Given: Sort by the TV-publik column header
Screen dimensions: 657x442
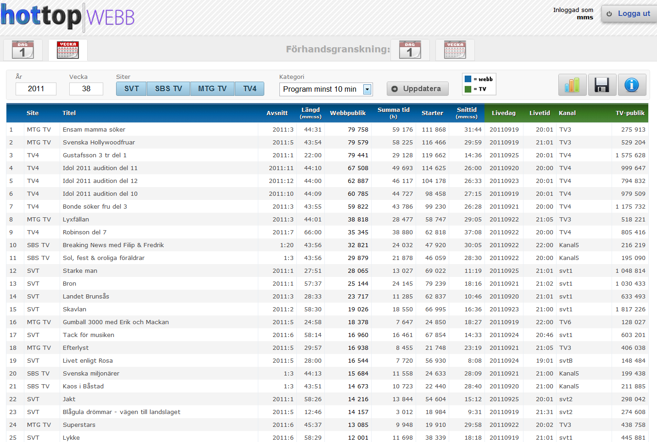Looking at the screenshot, I should tap(630, 113).
